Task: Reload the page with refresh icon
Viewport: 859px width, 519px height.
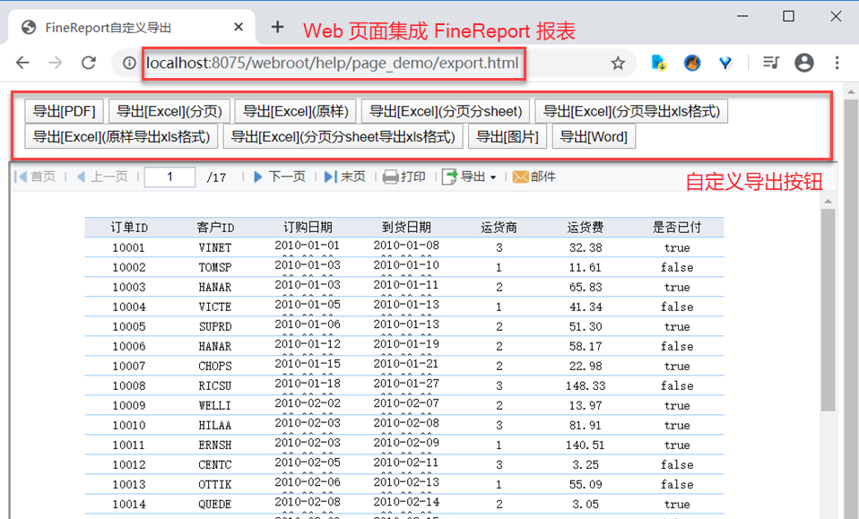Action: pyautogui.click(x=88, y=63)
